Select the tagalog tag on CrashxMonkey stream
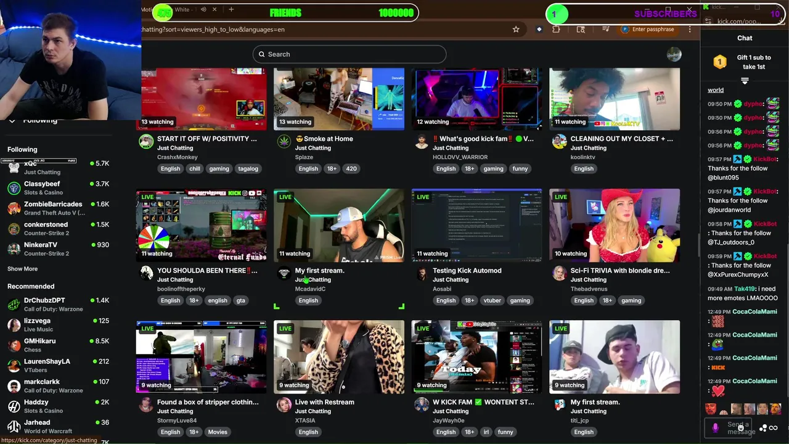The height and width of the screenshot is (444, 789). (x=248, y=168)
